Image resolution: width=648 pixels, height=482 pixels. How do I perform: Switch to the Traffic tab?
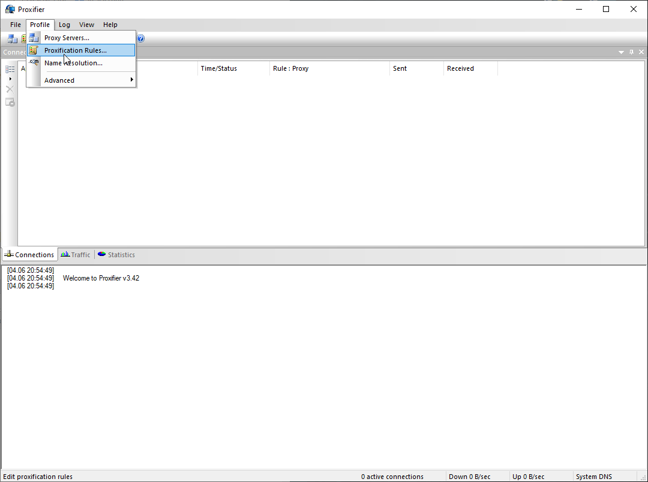pyautogui.click(x=76, y=255)
